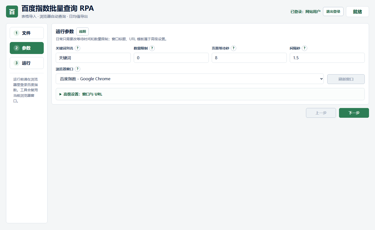This screenshot has height=230, width=375.
Task: Open the 说明 button next to 运行参数
Action: pyautogui.click(x=82, y=31)
